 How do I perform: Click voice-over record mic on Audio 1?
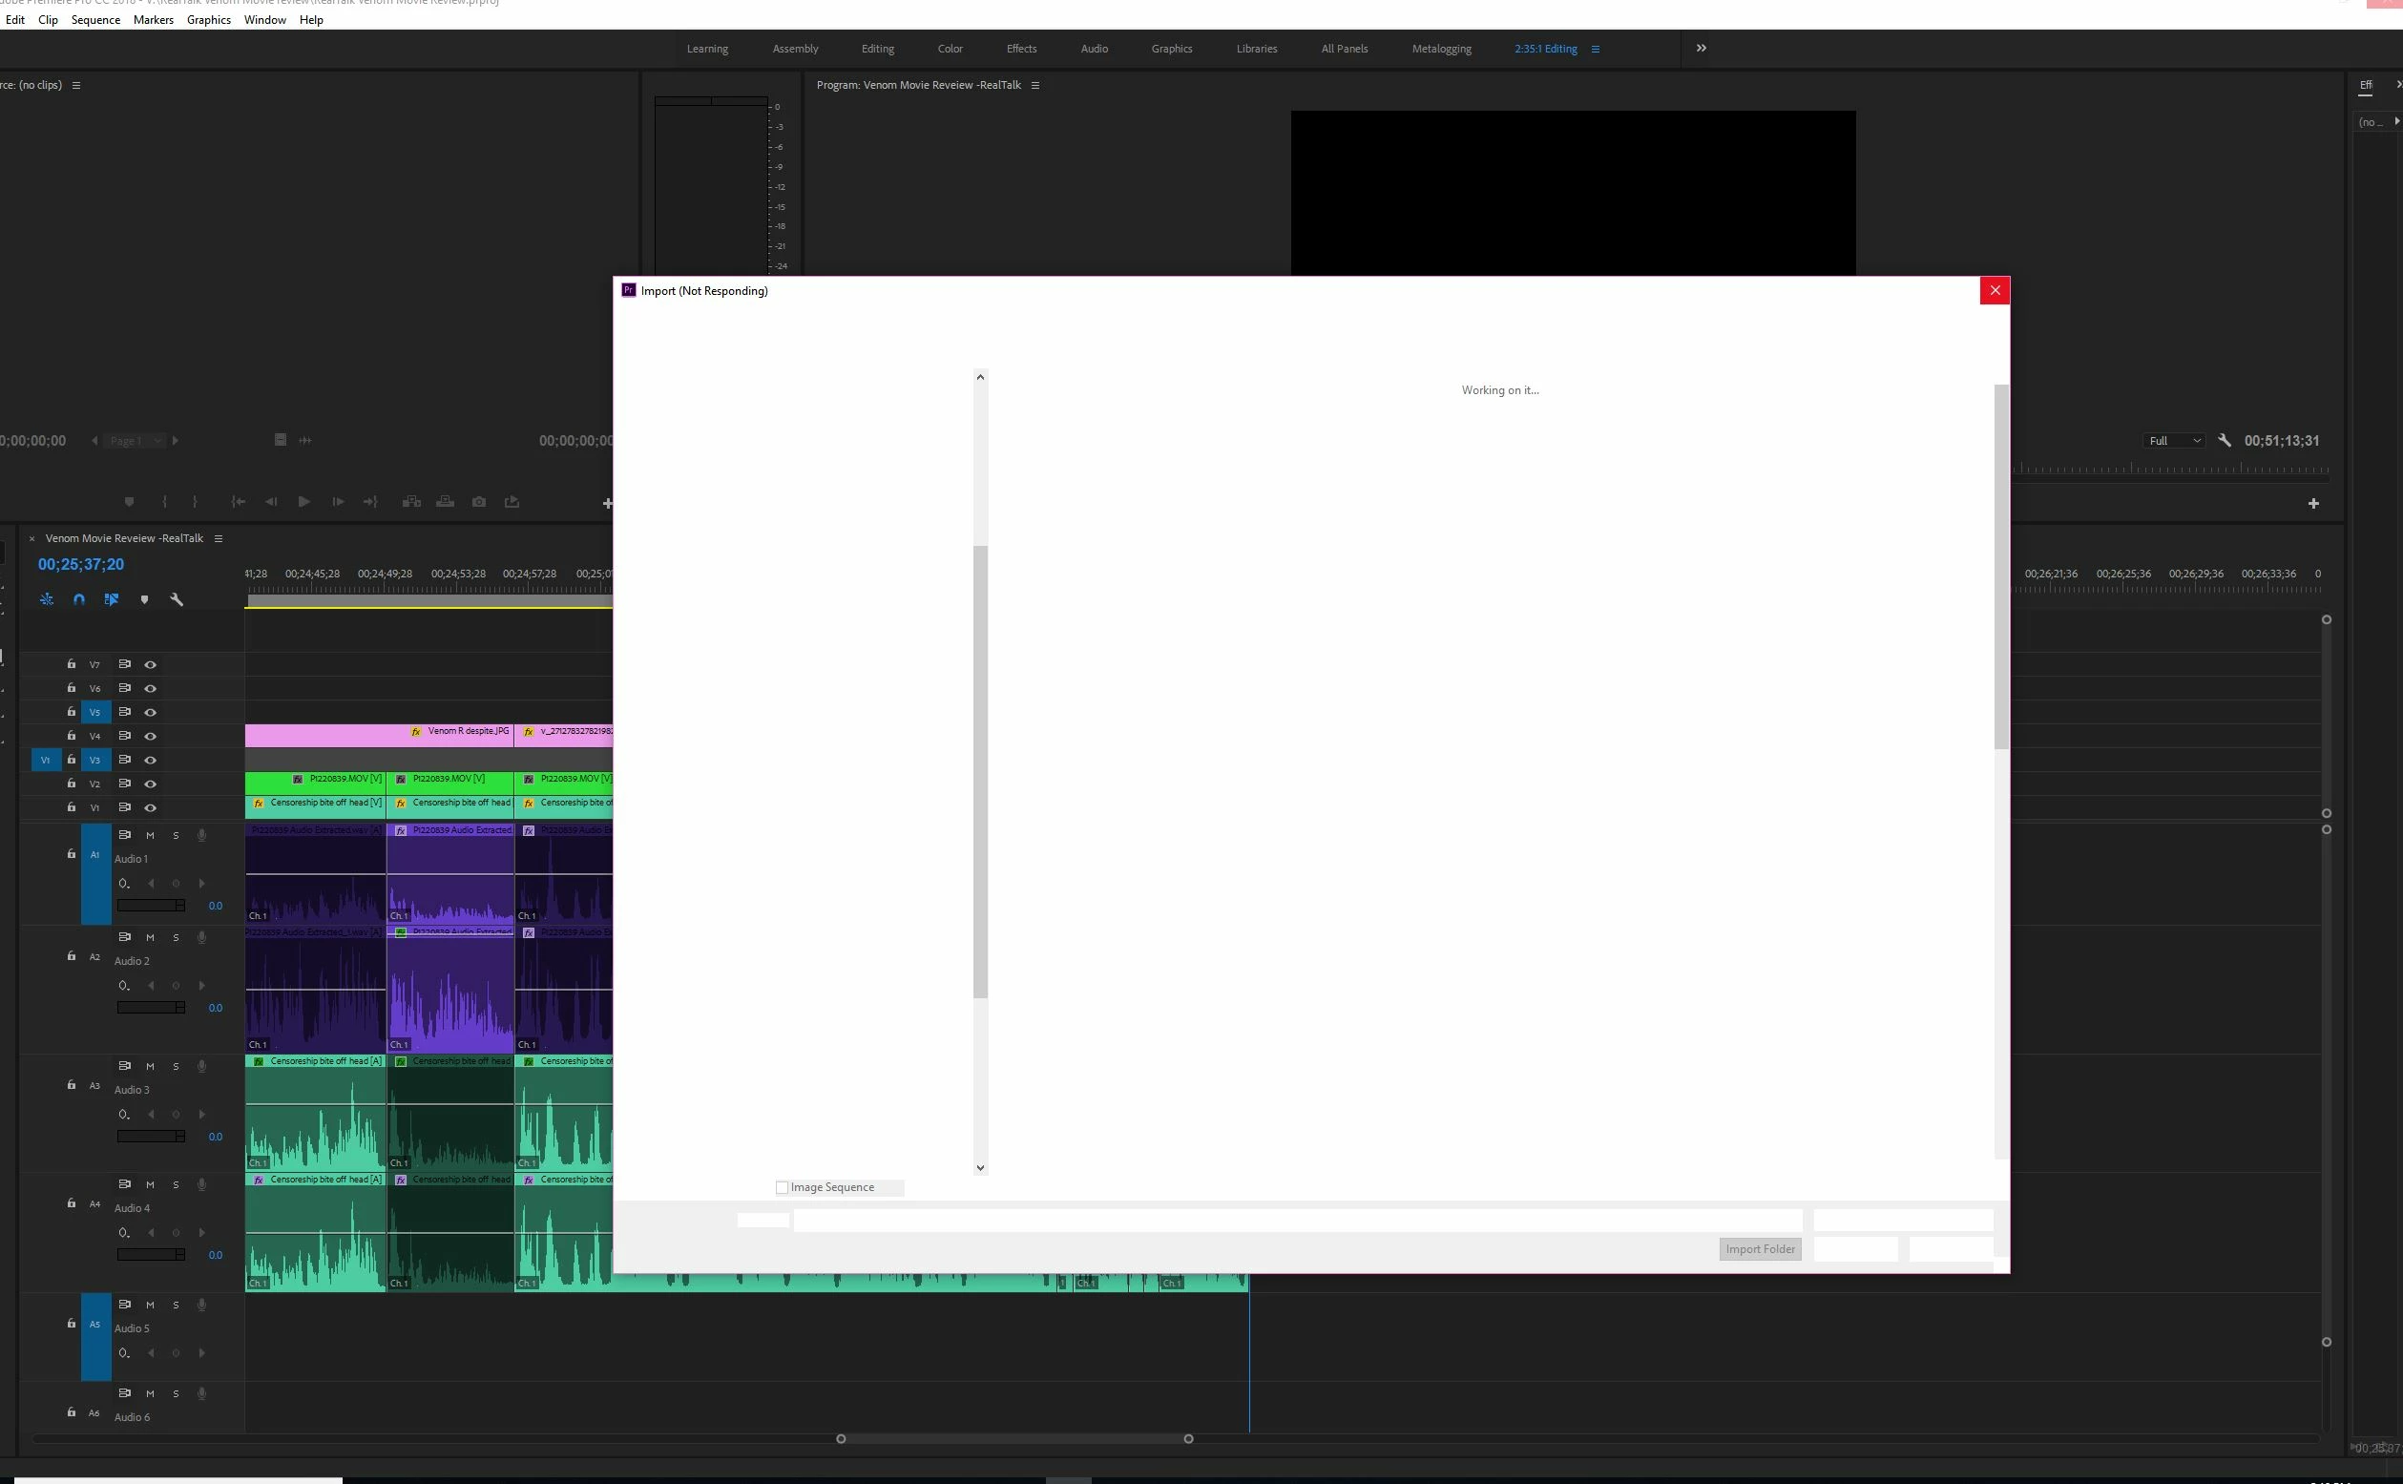pyautogui.click(x=201, y=834)
